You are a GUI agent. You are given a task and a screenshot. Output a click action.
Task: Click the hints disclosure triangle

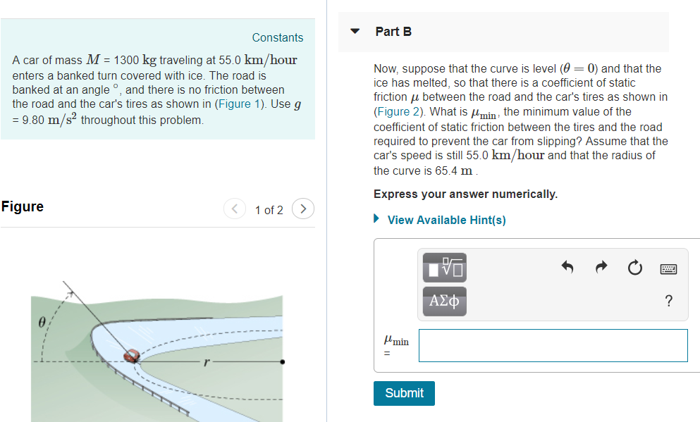tap(378, 220)
